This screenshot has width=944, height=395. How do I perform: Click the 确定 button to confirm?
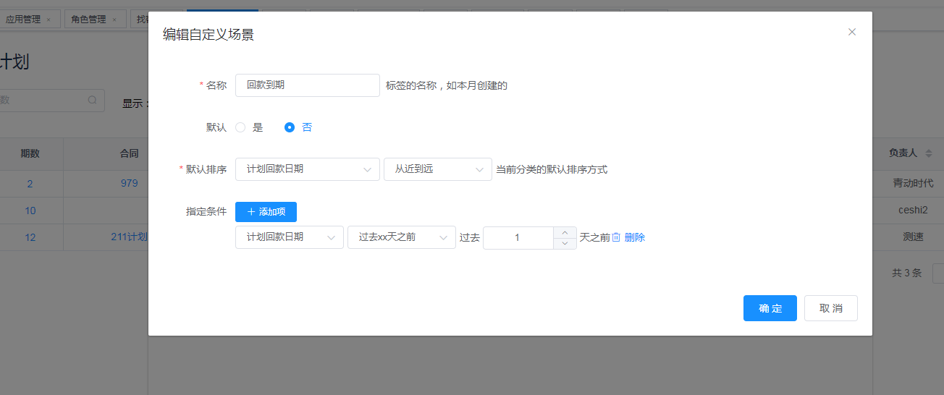pyautogui.click(x=770, y=308)
